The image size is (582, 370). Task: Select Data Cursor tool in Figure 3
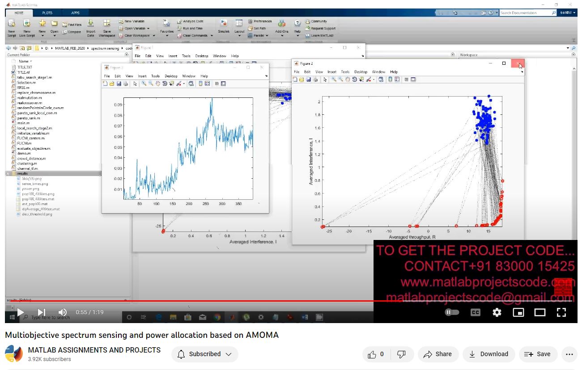(x=171, y=84)
